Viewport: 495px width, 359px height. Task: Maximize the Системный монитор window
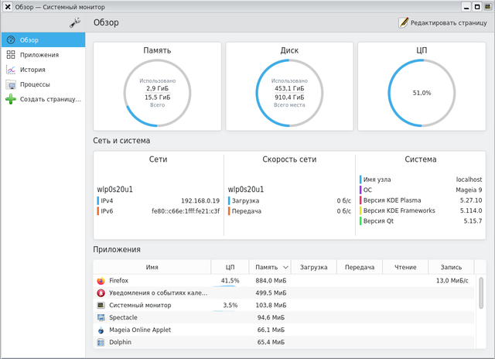(x=477, y=7)
